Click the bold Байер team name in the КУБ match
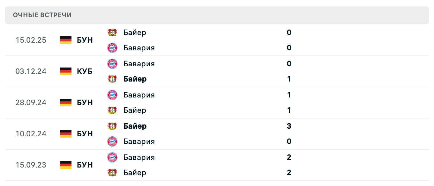 [x=134, y=79]
